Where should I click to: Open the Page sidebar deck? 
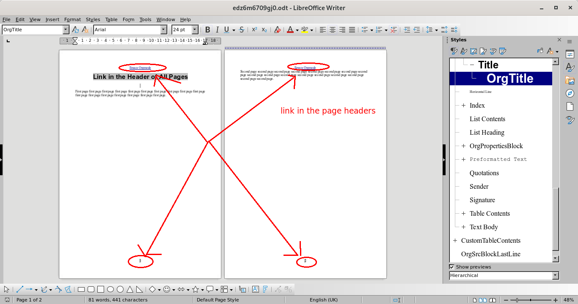tap(570, 106)
